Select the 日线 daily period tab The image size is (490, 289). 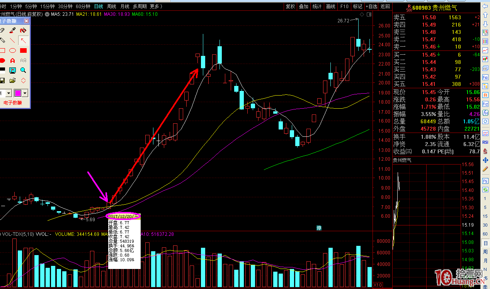click(99, 7)
